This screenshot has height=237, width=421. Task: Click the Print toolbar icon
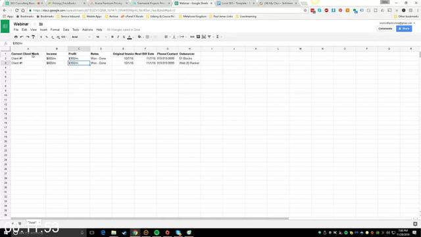coord(16,37)
